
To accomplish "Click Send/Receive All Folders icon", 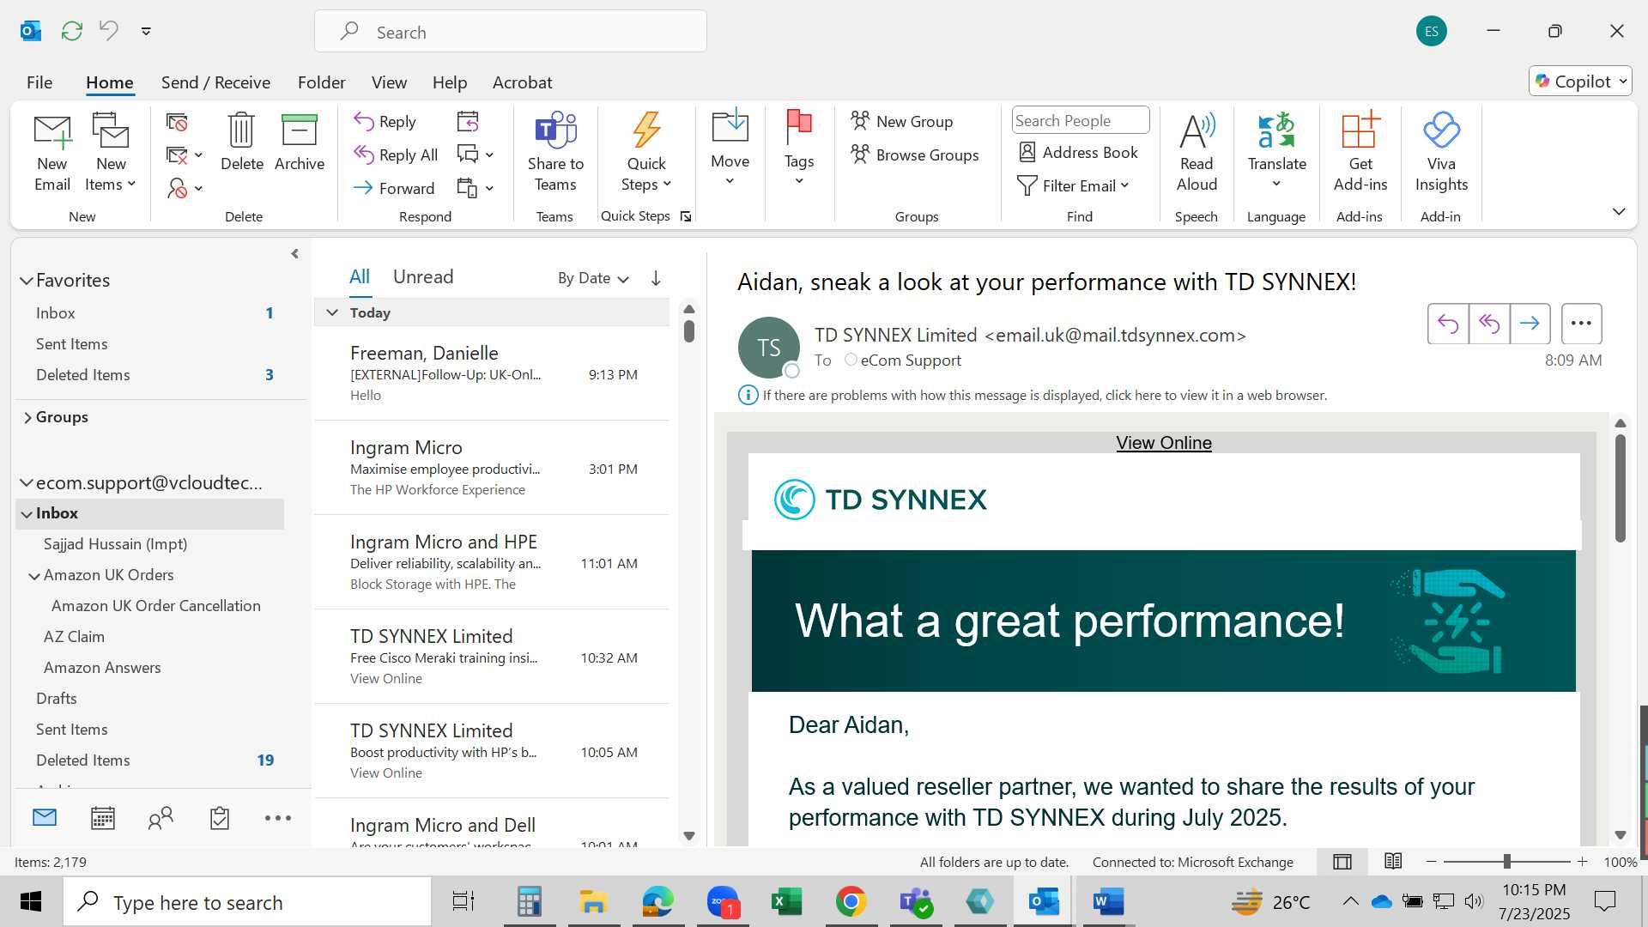I will [x=72, y=31].
